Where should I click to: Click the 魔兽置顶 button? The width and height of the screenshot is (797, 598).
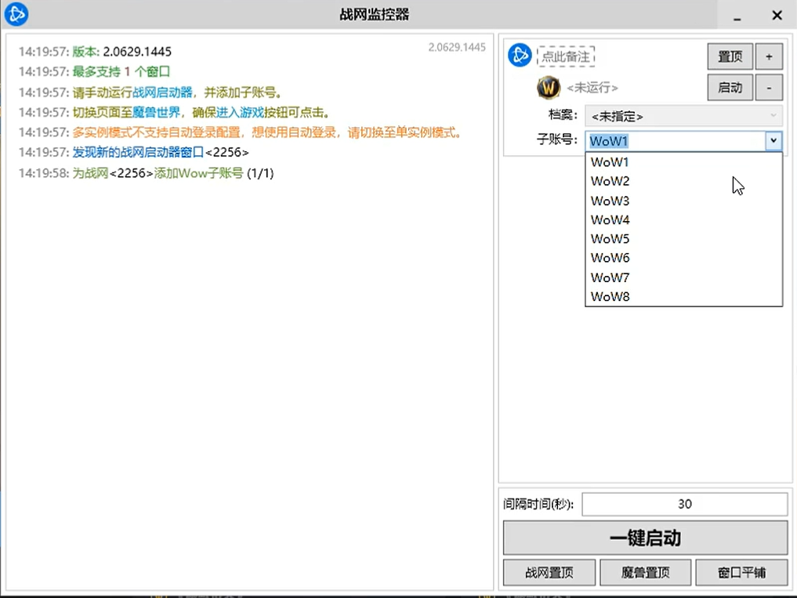pos(646,573)
